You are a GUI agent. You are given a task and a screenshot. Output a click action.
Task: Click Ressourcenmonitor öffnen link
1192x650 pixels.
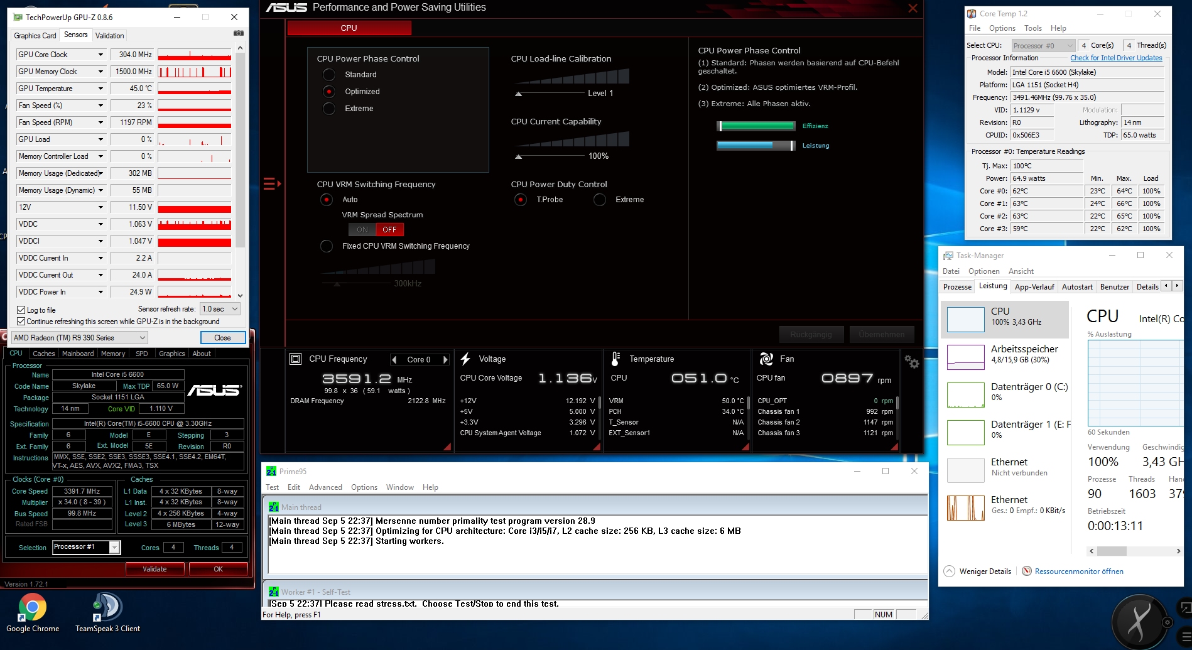[1079, 571]
